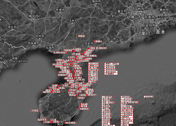Image resolution: width=176 pixels, height=126 pixels.
Task: Select the 茂名市 city label
Action: click(x=89, y=43)
